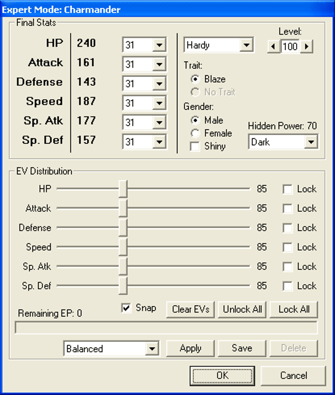Click the Speed final stat value 187
Screen dimensions: 335x395
pyautogui.click(x=86, y=101)
